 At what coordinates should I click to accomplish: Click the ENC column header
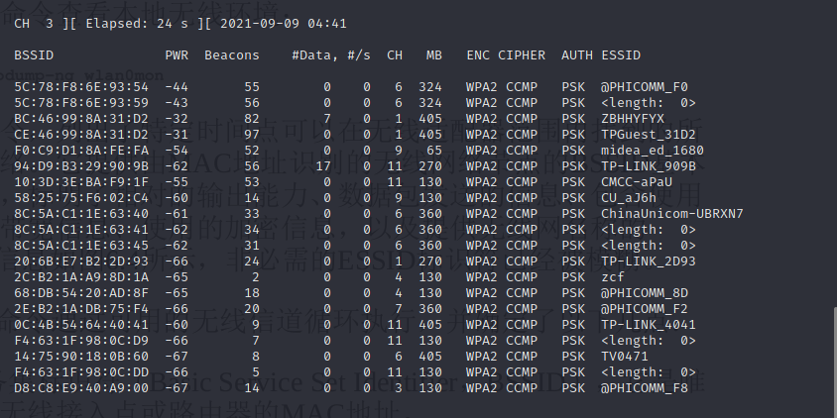tap(478, 55)
